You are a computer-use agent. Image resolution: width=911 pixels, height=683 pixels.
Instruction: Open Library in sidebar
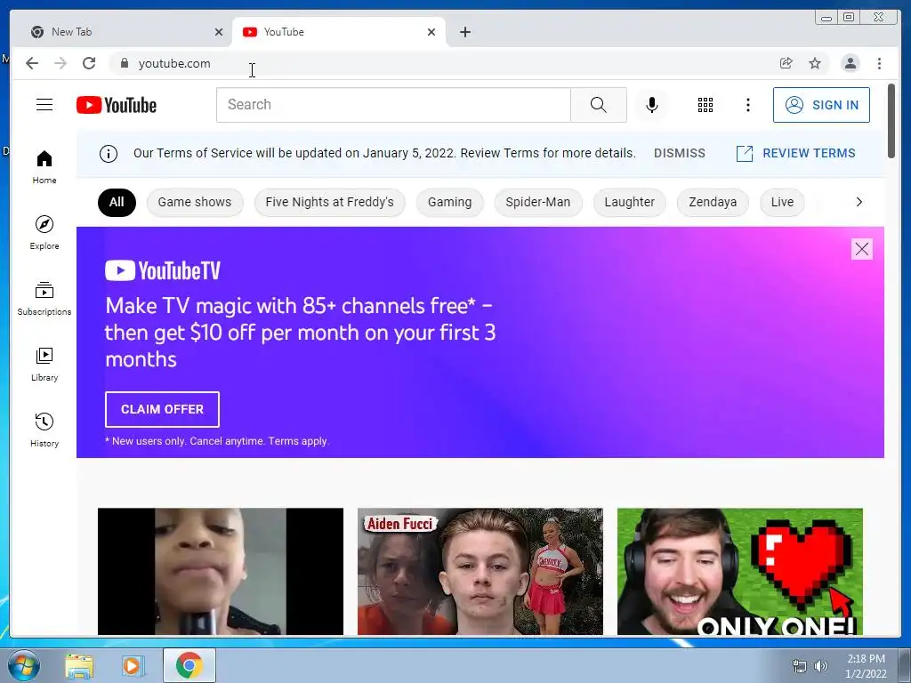(x=44, y=364)
